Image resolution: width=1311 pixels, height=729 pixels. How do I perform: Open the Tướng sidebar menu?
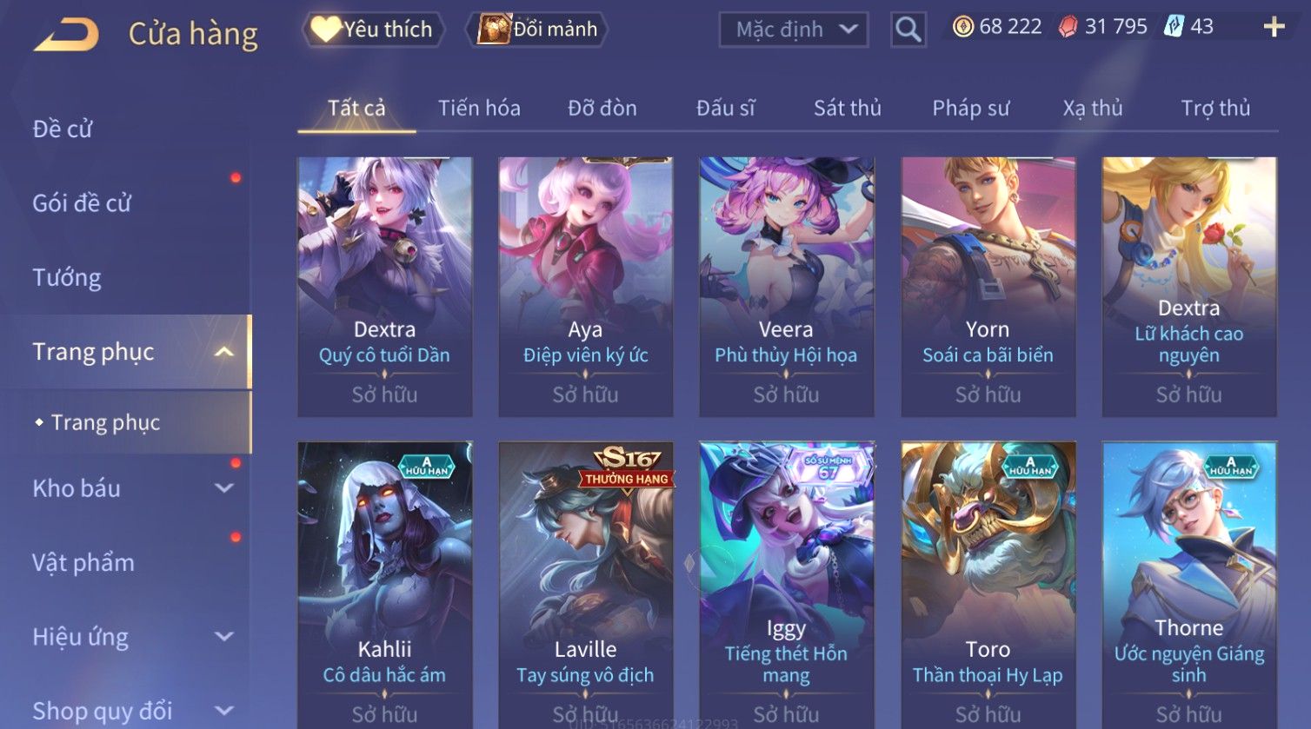[x=67, y=278]
